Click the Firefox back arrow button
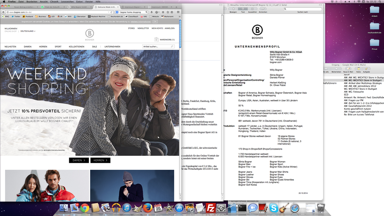 point(3,12)
